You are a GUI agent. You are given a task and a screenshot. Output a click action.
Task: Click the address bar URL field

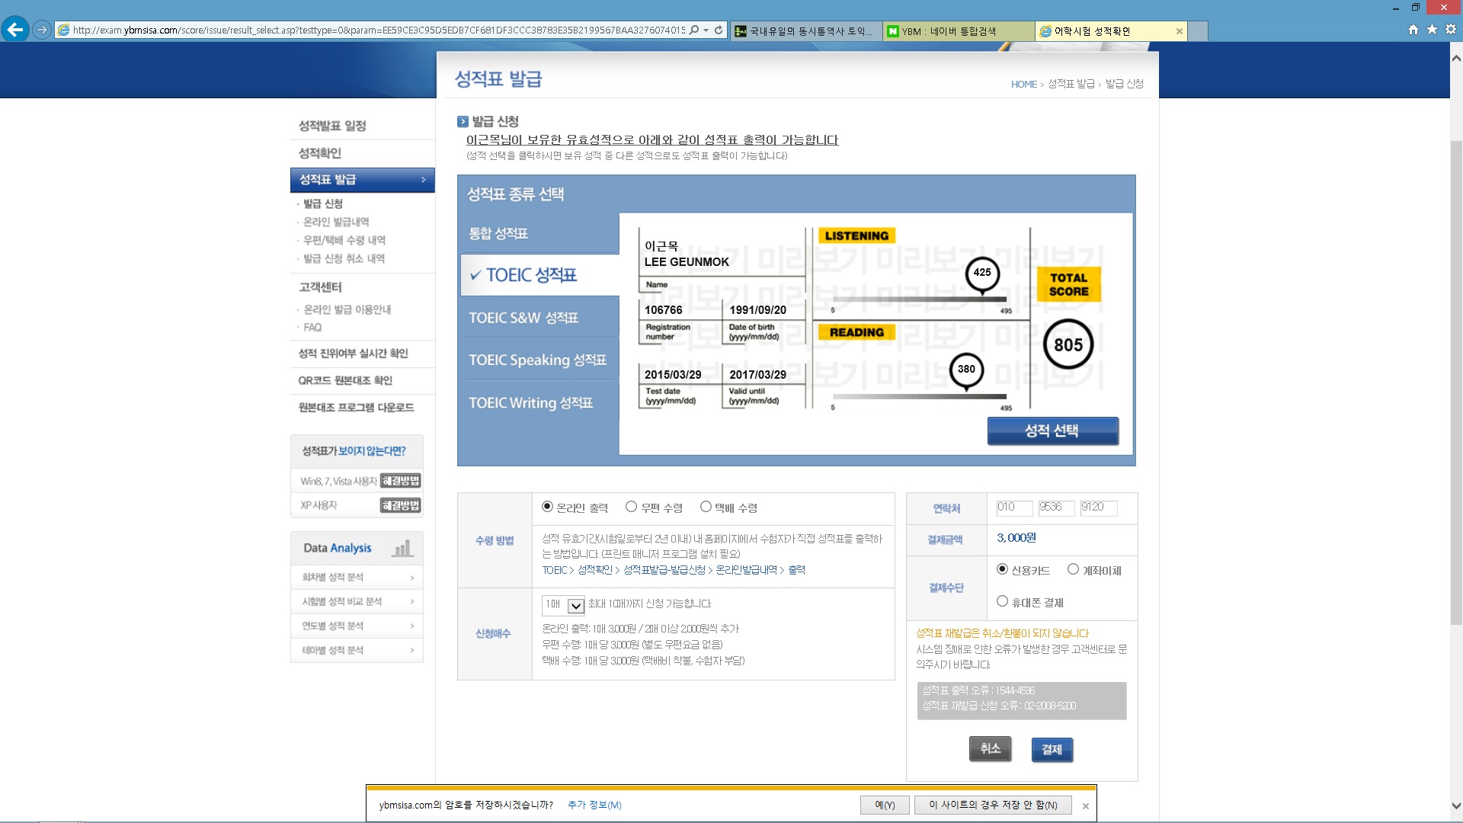(379, 30)
